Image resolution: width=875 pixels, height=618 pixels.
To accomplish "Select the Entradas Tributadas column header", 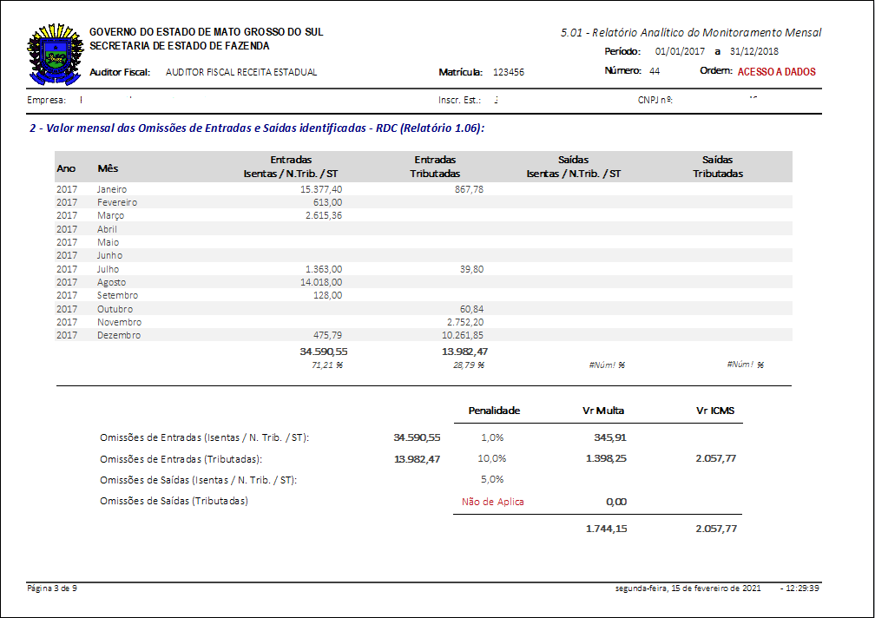I will (435, 167).
